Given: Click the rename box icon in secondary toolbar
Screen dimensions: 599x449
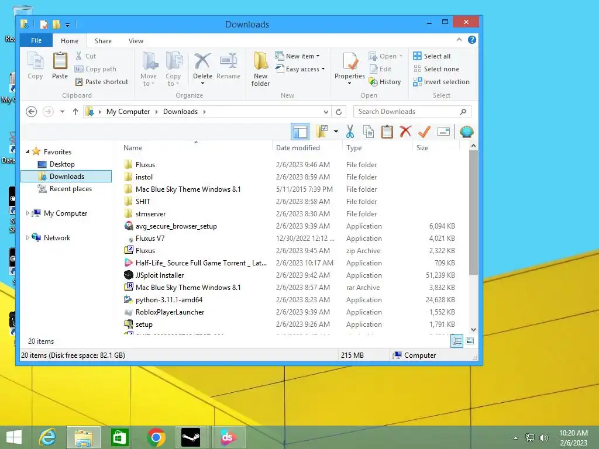Looking at the screenshot, I should [x=443, y=132].
